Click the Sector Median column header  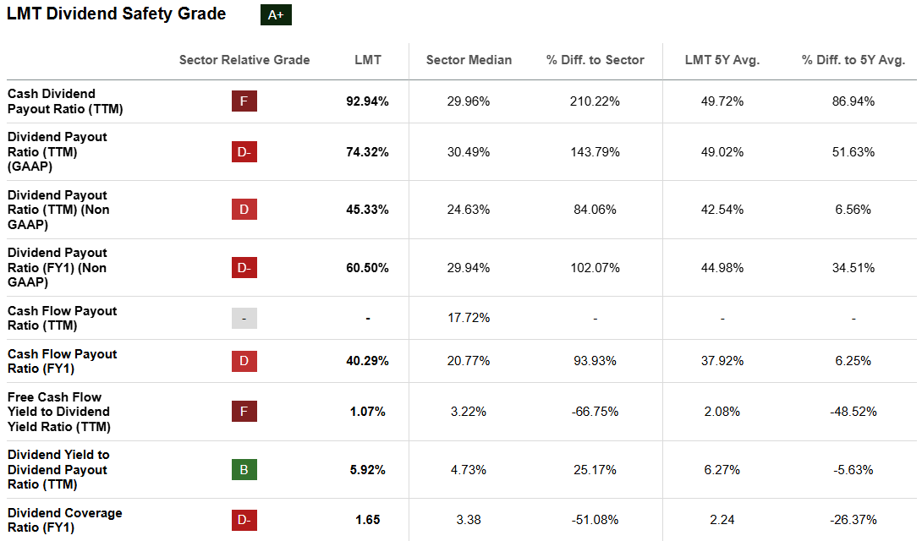pos(469,60)
